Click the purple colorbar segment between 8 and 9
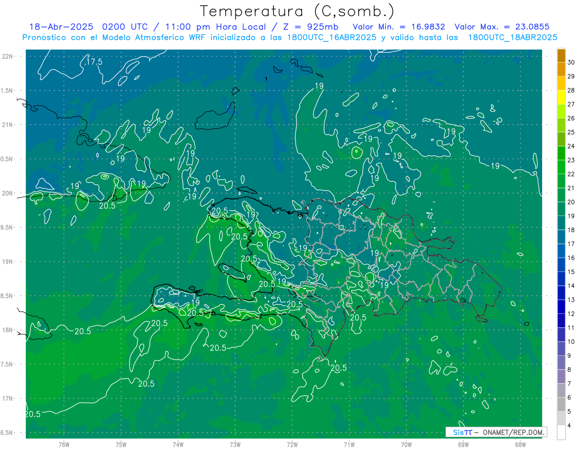 [x=561, y=362]
